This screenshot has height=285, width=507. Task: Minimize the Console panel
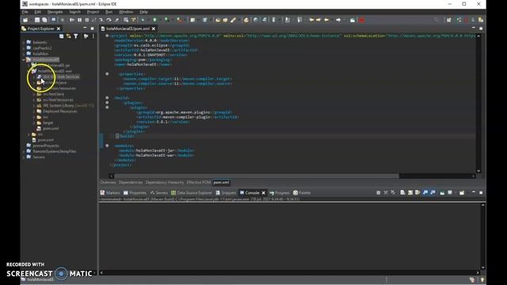tap(474, 192)
